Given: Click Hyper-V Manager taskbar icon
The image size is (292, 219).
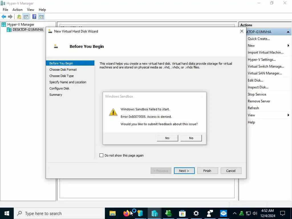Looking at the screenshot, I should coord(154,213).
